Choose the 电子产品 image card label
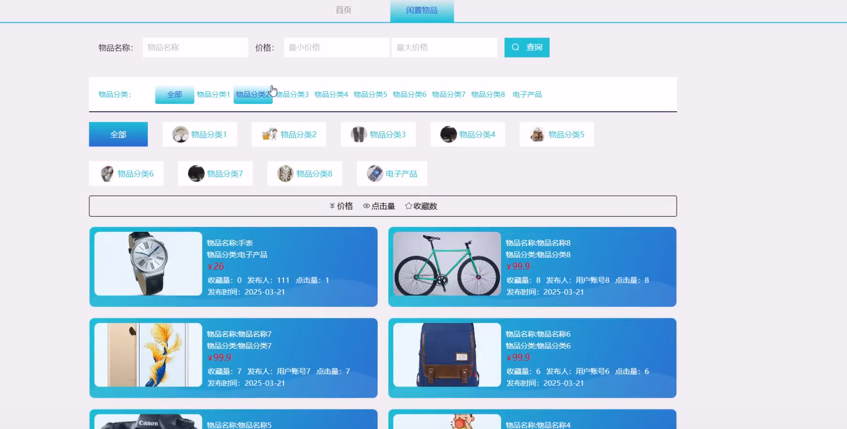847x429 pixels. coord(401,174)
